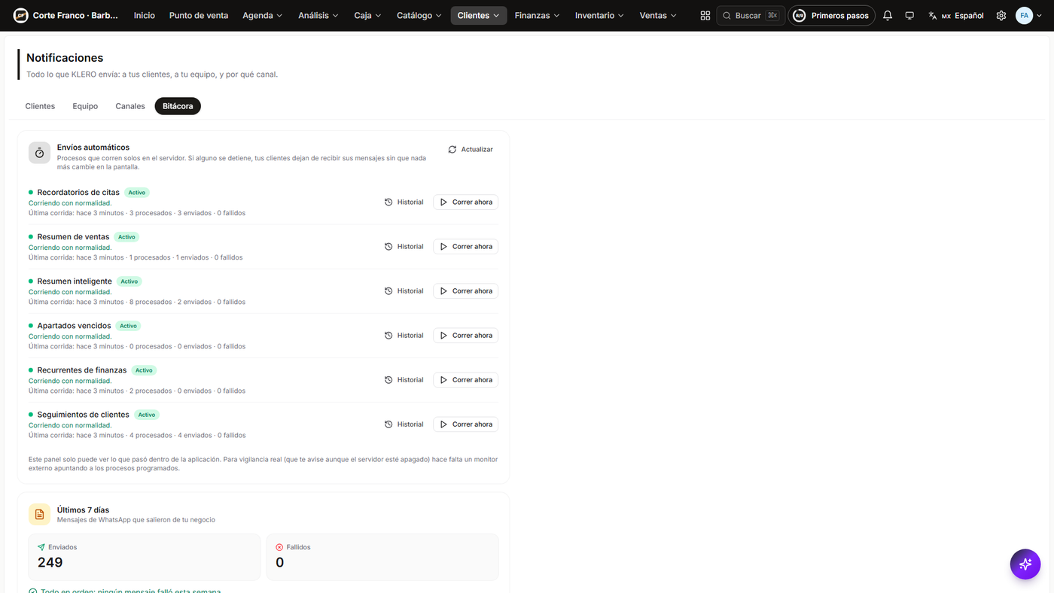Image resolution: width=1054 pixels, height=593 pixels.
Task: Open the notifications bell
Action: click(888, 15)
